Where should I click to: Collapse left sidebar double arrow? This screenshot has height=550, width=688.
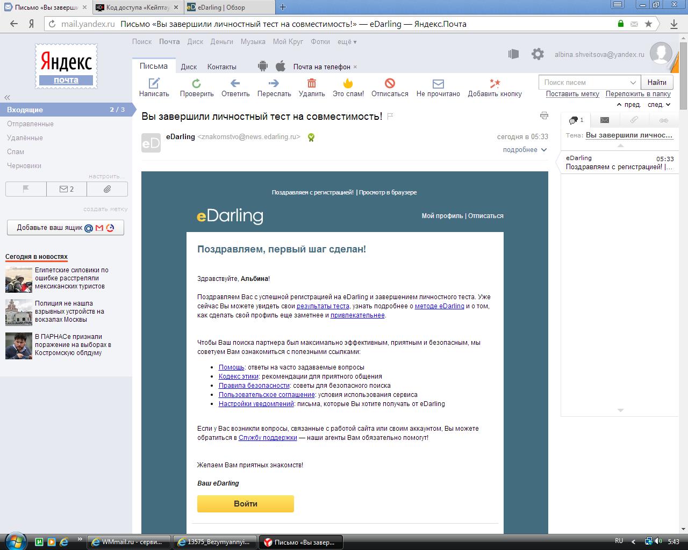(x=8, y=97)
